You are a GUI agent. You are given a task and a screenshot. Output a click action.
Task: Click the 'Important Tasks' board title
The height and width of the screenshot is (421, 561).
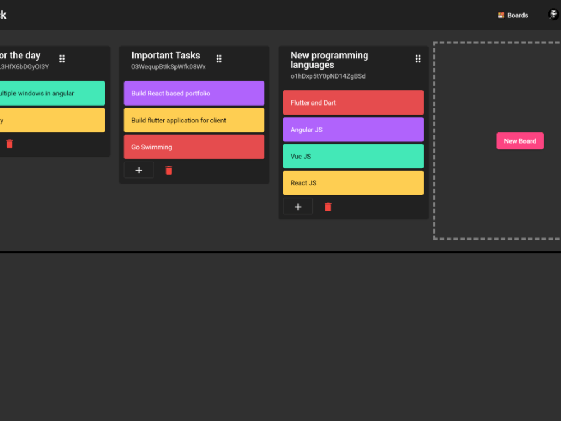pyautogui.click(x=165, y=56)
